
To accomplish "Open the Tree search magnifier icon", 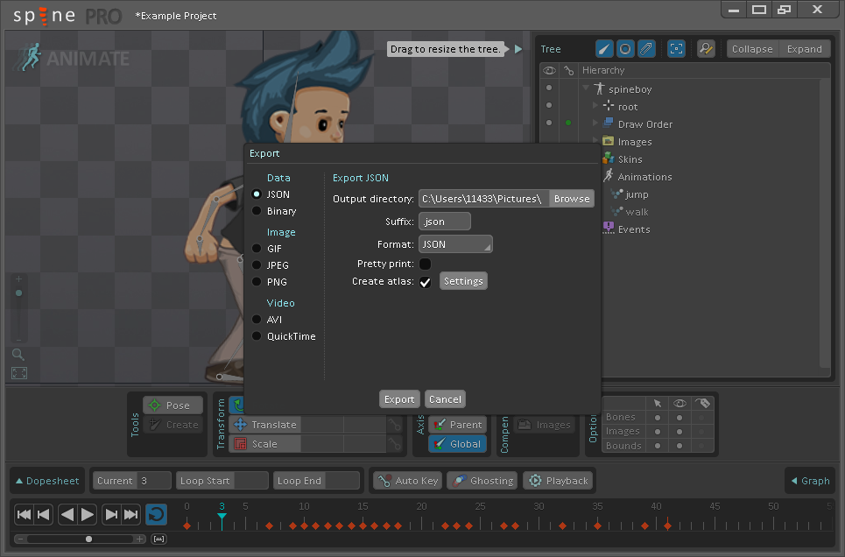I will pyautogui.click(x=706, y=49).
